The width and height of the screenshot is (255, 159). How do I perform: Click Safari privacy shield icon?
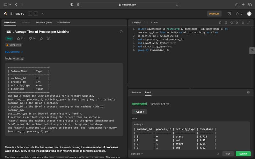coord(72,4)
